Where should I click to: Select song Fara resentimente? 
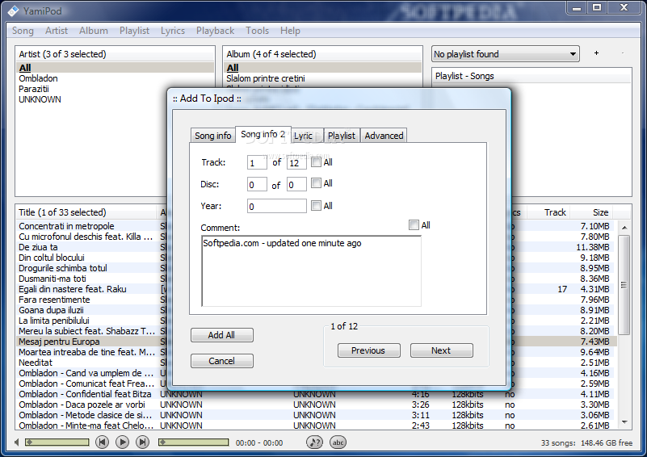[x=54, y=300]
